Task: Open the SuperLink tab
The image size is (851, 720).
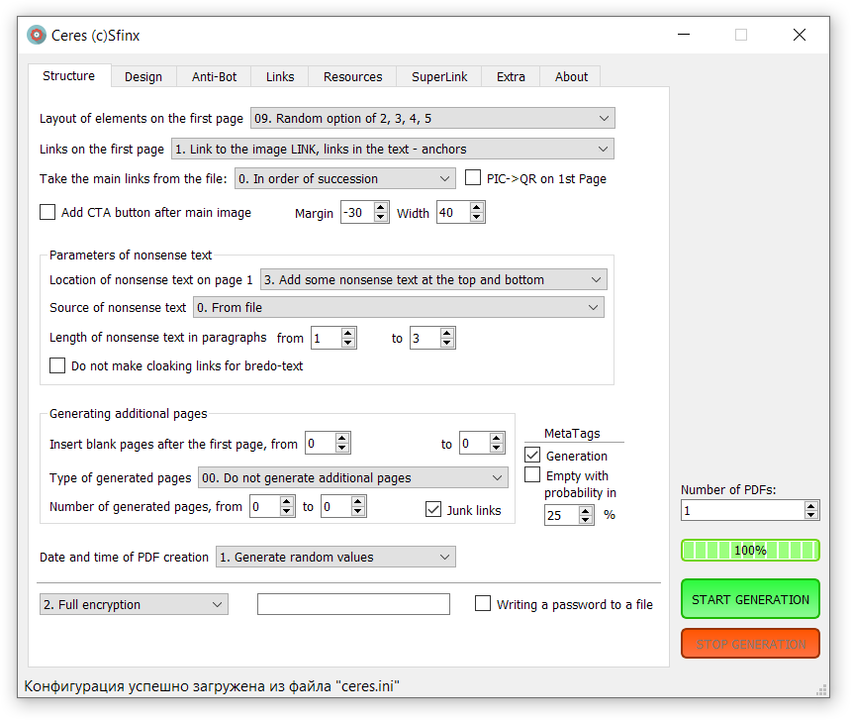Action: pyautogui.click(x=439, y=77)
